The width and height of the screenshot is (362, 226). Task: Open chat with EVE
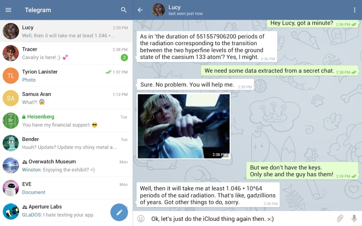tap(66, 188)
